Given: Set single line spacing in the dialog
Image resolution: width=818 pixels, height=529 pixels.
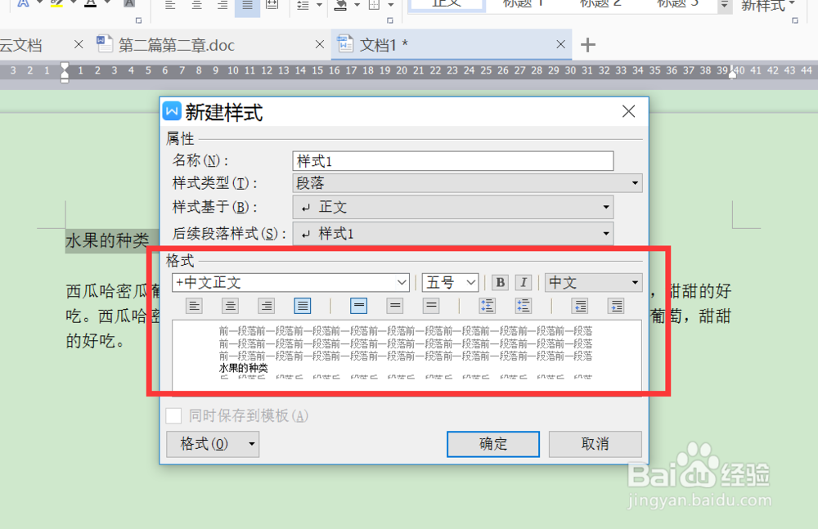Looking at the screenshot, I should click(x=358, y=305).
